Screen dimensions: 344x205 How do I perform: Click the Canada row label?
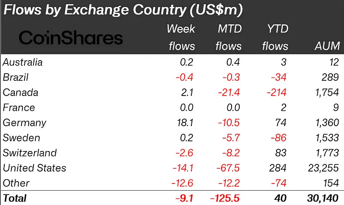(x=21, y=92)
